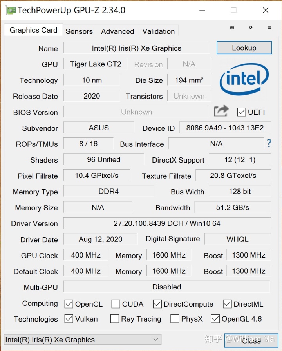Open the hamburger menu icon
Viewport: 282px width, 351px height.
click(x=269, y=27)
